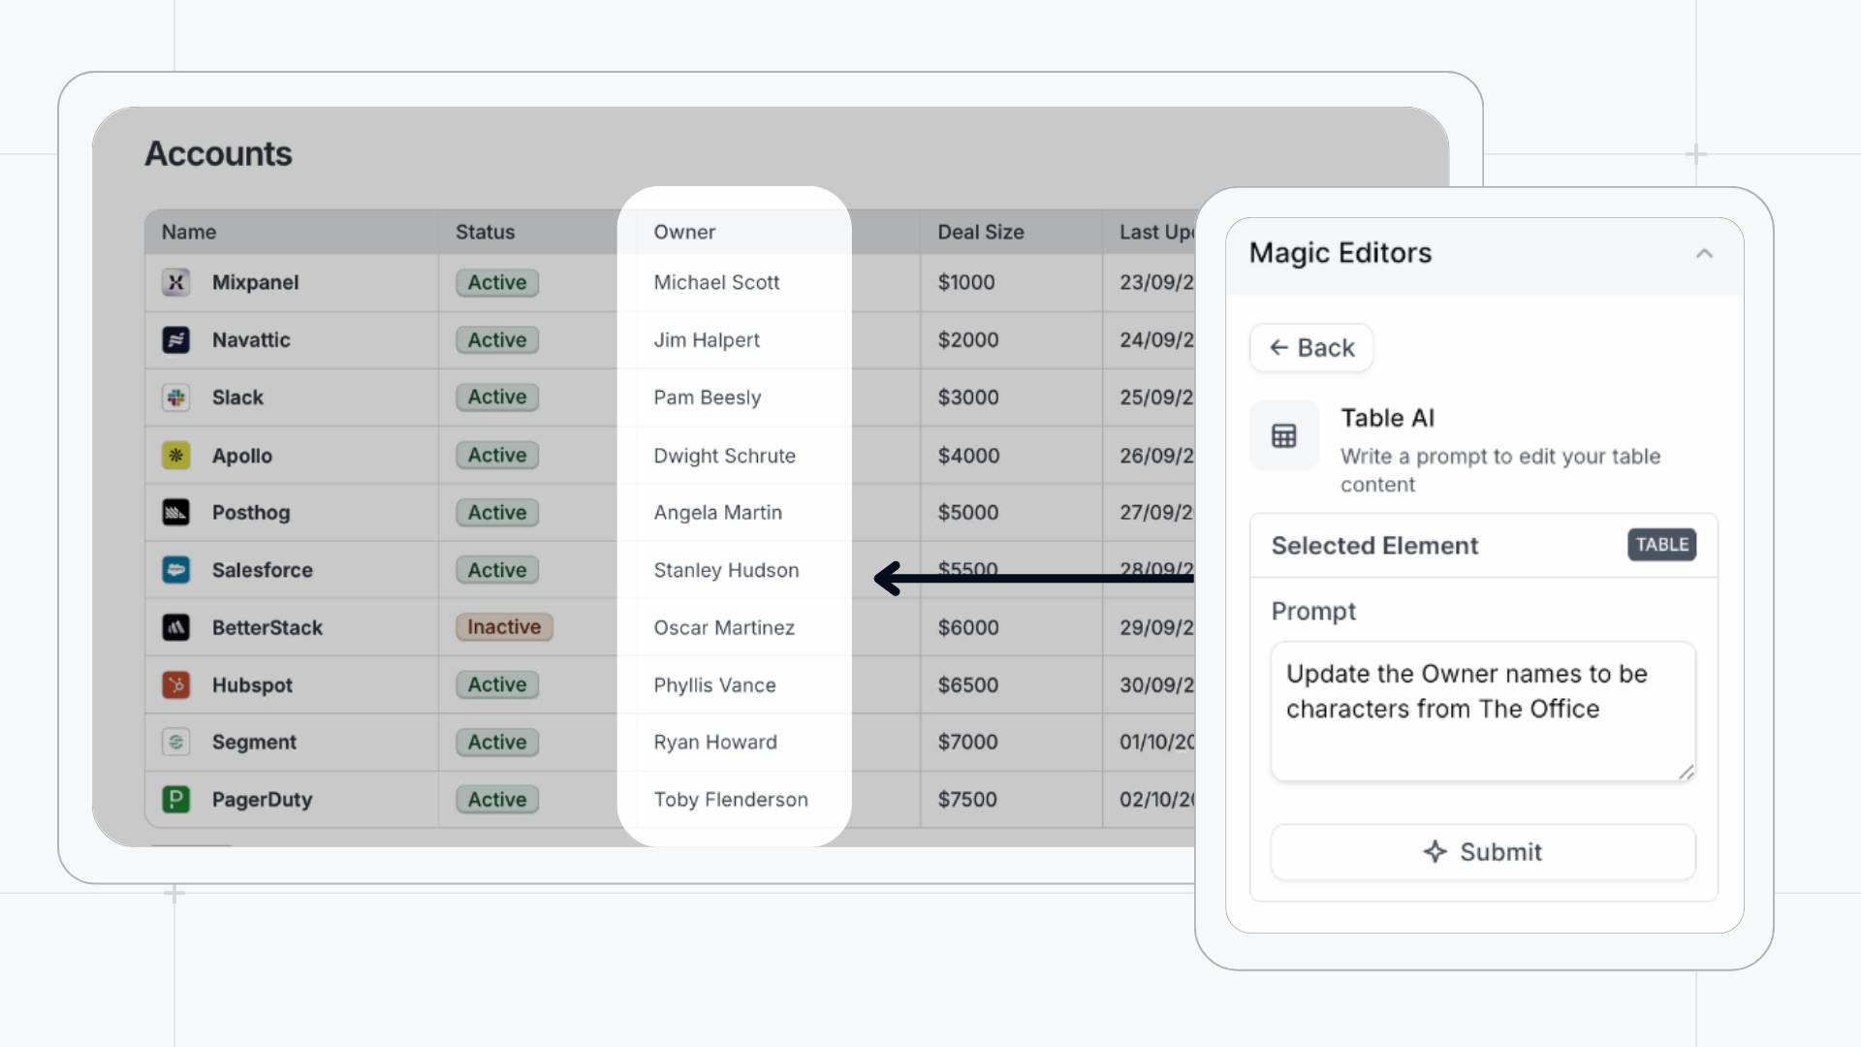Click the Slack logo icon
Screen dimensions: 1861x1047
point(175,397)
